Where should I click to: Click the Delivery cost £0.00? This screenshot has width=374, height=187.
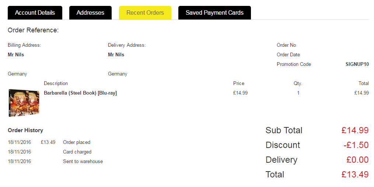pyautogui.click(x=357, y=160)
